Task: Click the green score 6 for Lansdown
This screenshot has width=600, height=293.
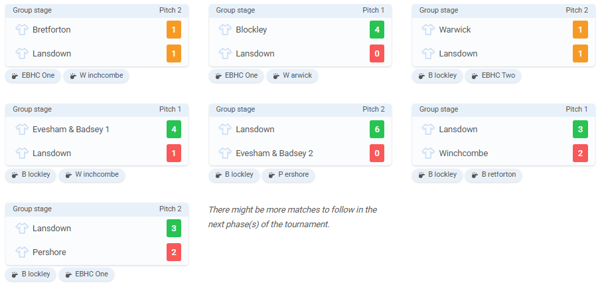Action: click(x=377, y=130)
